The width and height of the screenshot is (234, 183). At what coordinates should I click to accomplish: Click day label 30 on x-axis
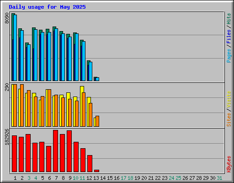(x=213, y=178)
